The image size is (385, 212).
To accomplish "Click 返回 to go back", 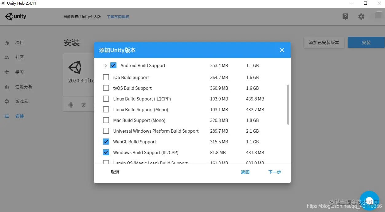I will pyautogui.click(x=245, y=172).
